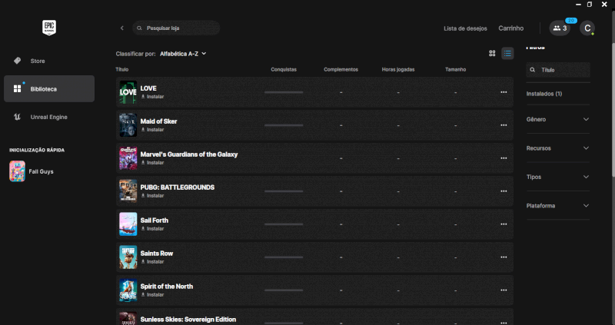This screenshot has height=325, width=615.
Task: Expand the Gênero filter
Action: [558, 119]
